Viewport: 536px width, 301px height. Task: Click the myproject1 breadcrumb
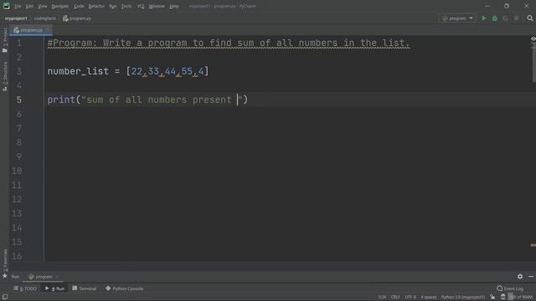coord(16,18)
